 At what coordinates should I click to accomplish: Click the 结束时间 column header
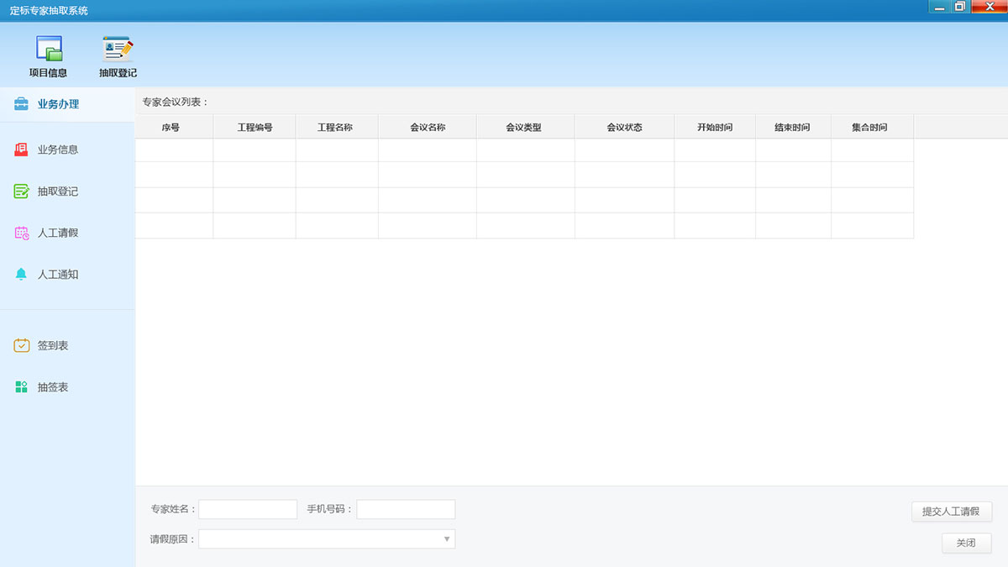click(x=794, y=127)
